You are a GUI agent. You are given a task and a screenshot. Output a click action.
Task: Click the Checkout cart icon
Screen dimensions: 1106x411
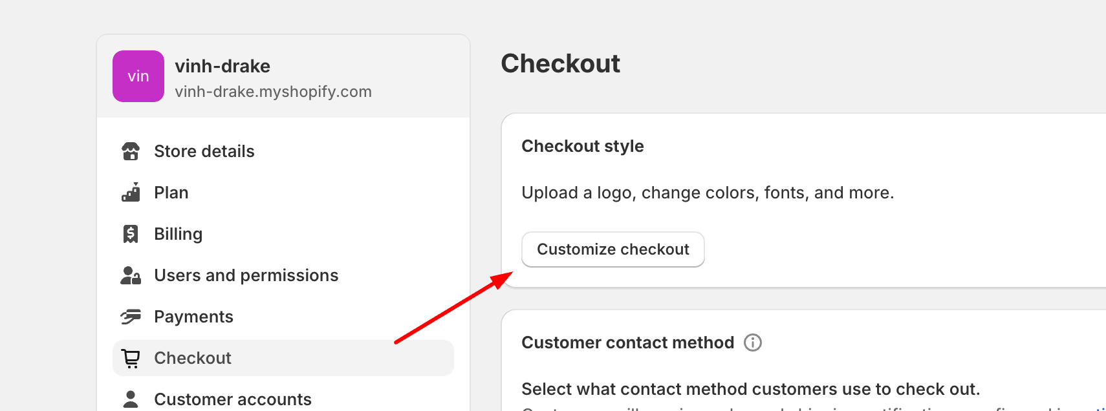[x=131, y=358]
